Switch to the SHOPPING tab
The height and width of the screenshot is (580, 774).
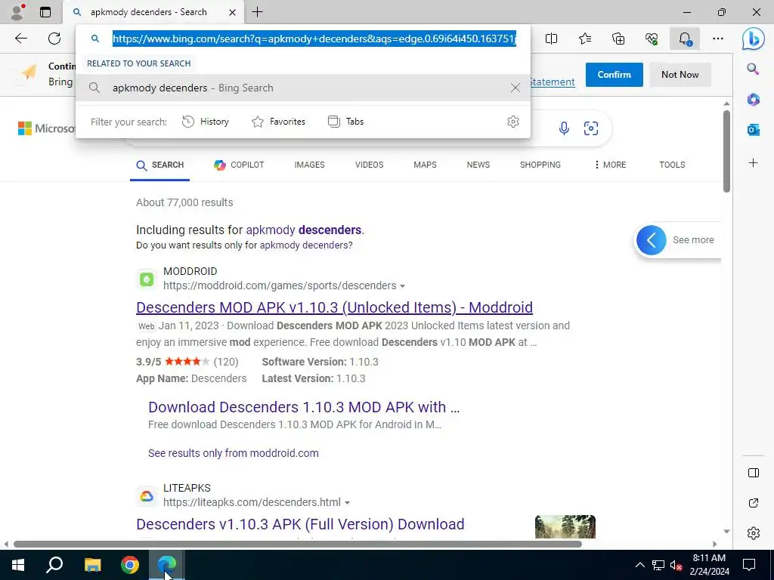point(540,165)
